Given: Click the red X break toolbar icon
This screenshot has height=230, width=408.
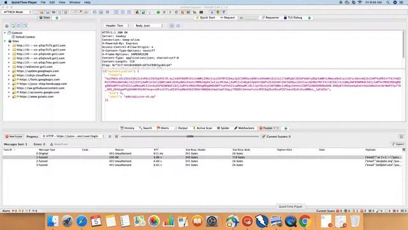Looking at the screenshot, I should coord(182,12).
